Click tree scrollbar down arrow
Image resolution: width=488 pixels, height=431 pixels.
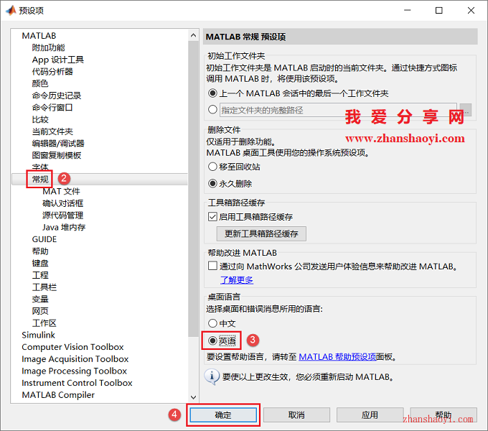193,397
